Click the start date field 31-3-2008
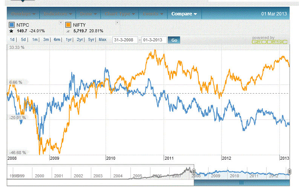The height and width of the screenshot is (189, 299). point(125,40)
